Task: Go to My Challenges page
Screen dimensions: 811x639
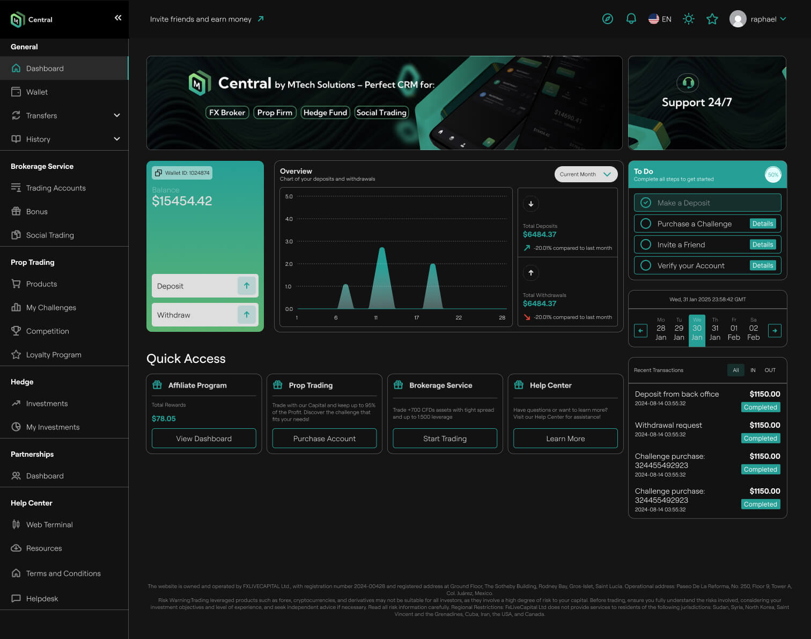Action: tap(64, 307)
